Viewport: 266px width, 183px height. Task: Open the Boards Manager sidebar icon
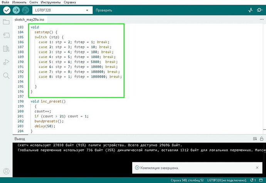click(6, 35)
